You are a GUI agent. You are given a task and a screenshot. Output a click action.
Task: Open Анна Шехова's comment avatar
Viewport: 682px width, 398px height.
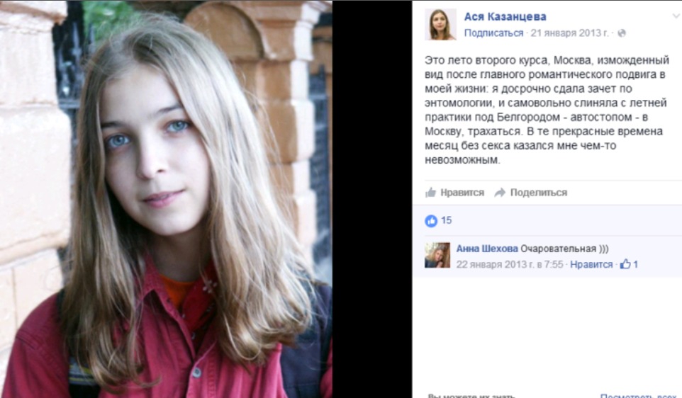click(x=437, y=255)
